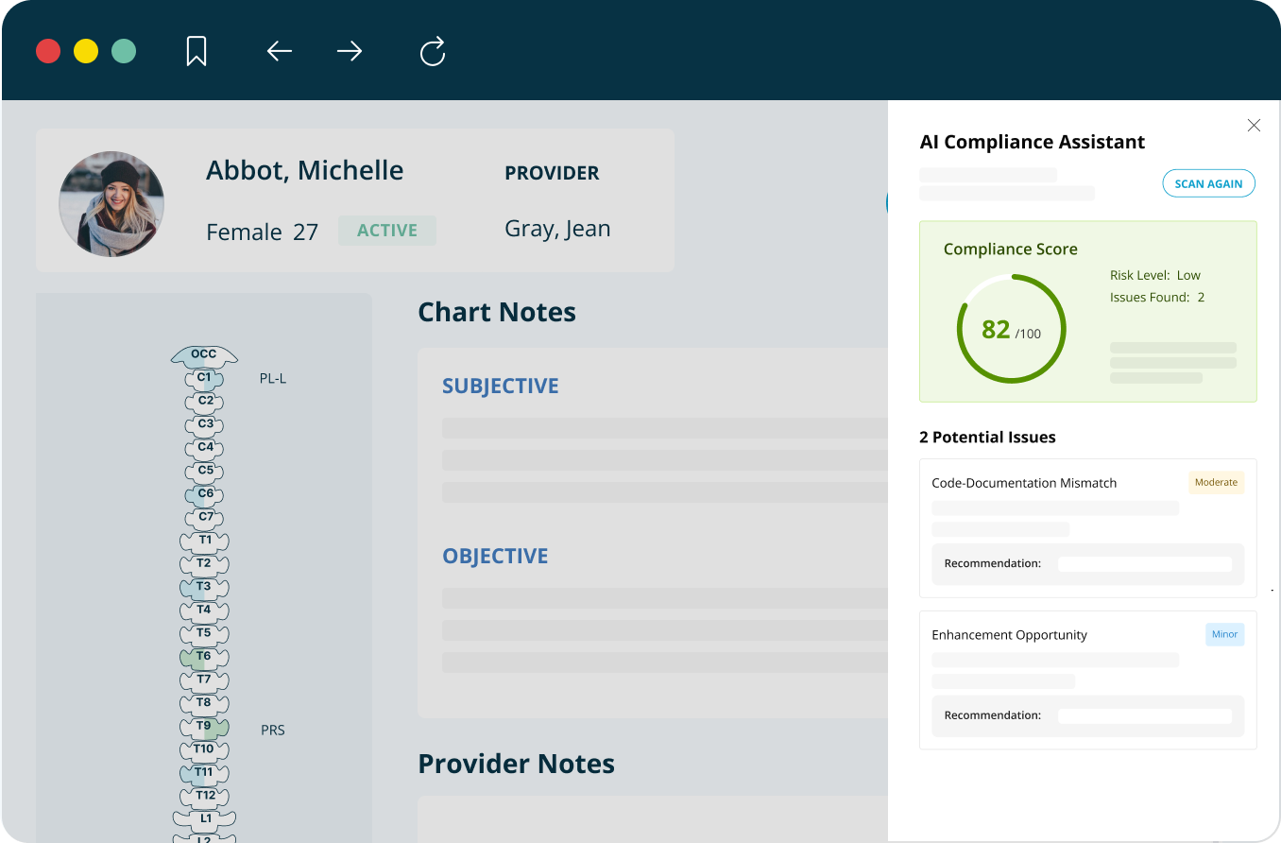Open the Code-Documentation Mismatch issue

point(1024,483)
